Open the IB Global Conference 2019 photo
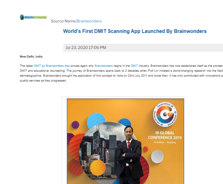 tap(125, 141)
